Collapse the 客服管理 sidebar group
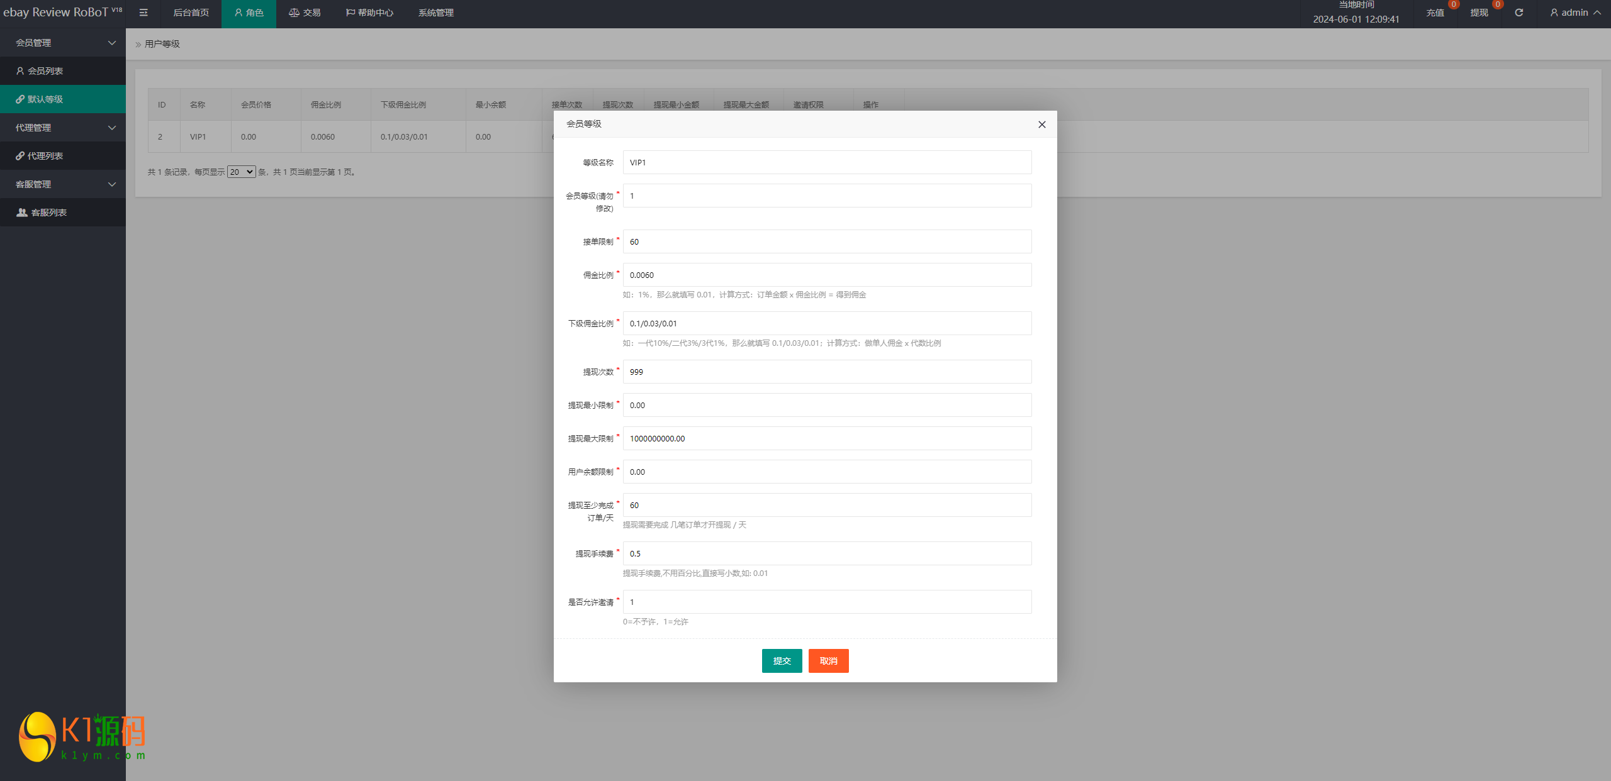 coord(63,184)
